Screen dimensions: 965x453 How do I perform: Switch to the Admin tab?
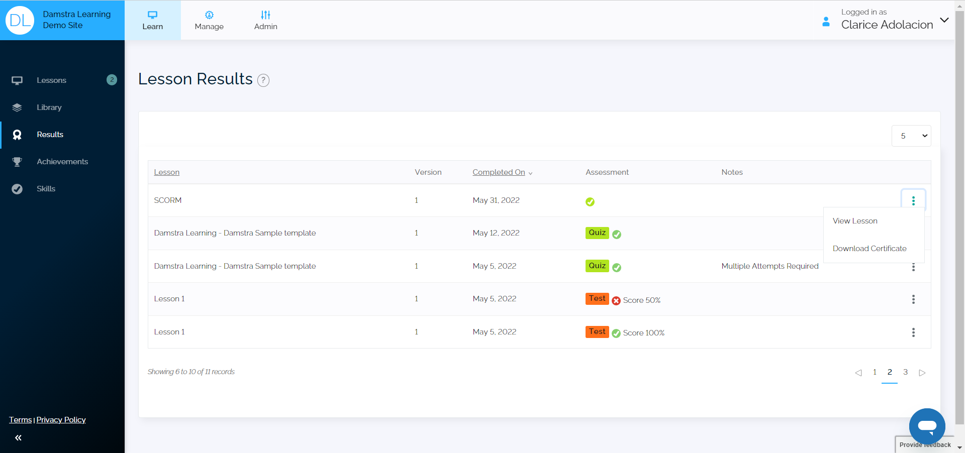[x=265, y=20]
